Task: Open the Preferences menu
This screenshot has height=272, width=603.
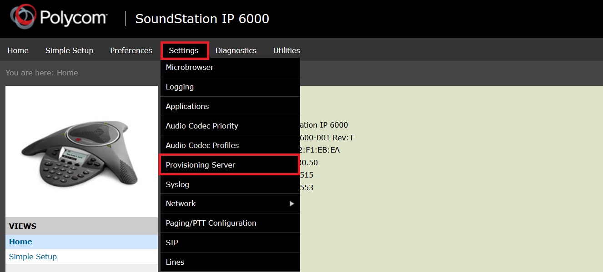Action: [131, 50]
